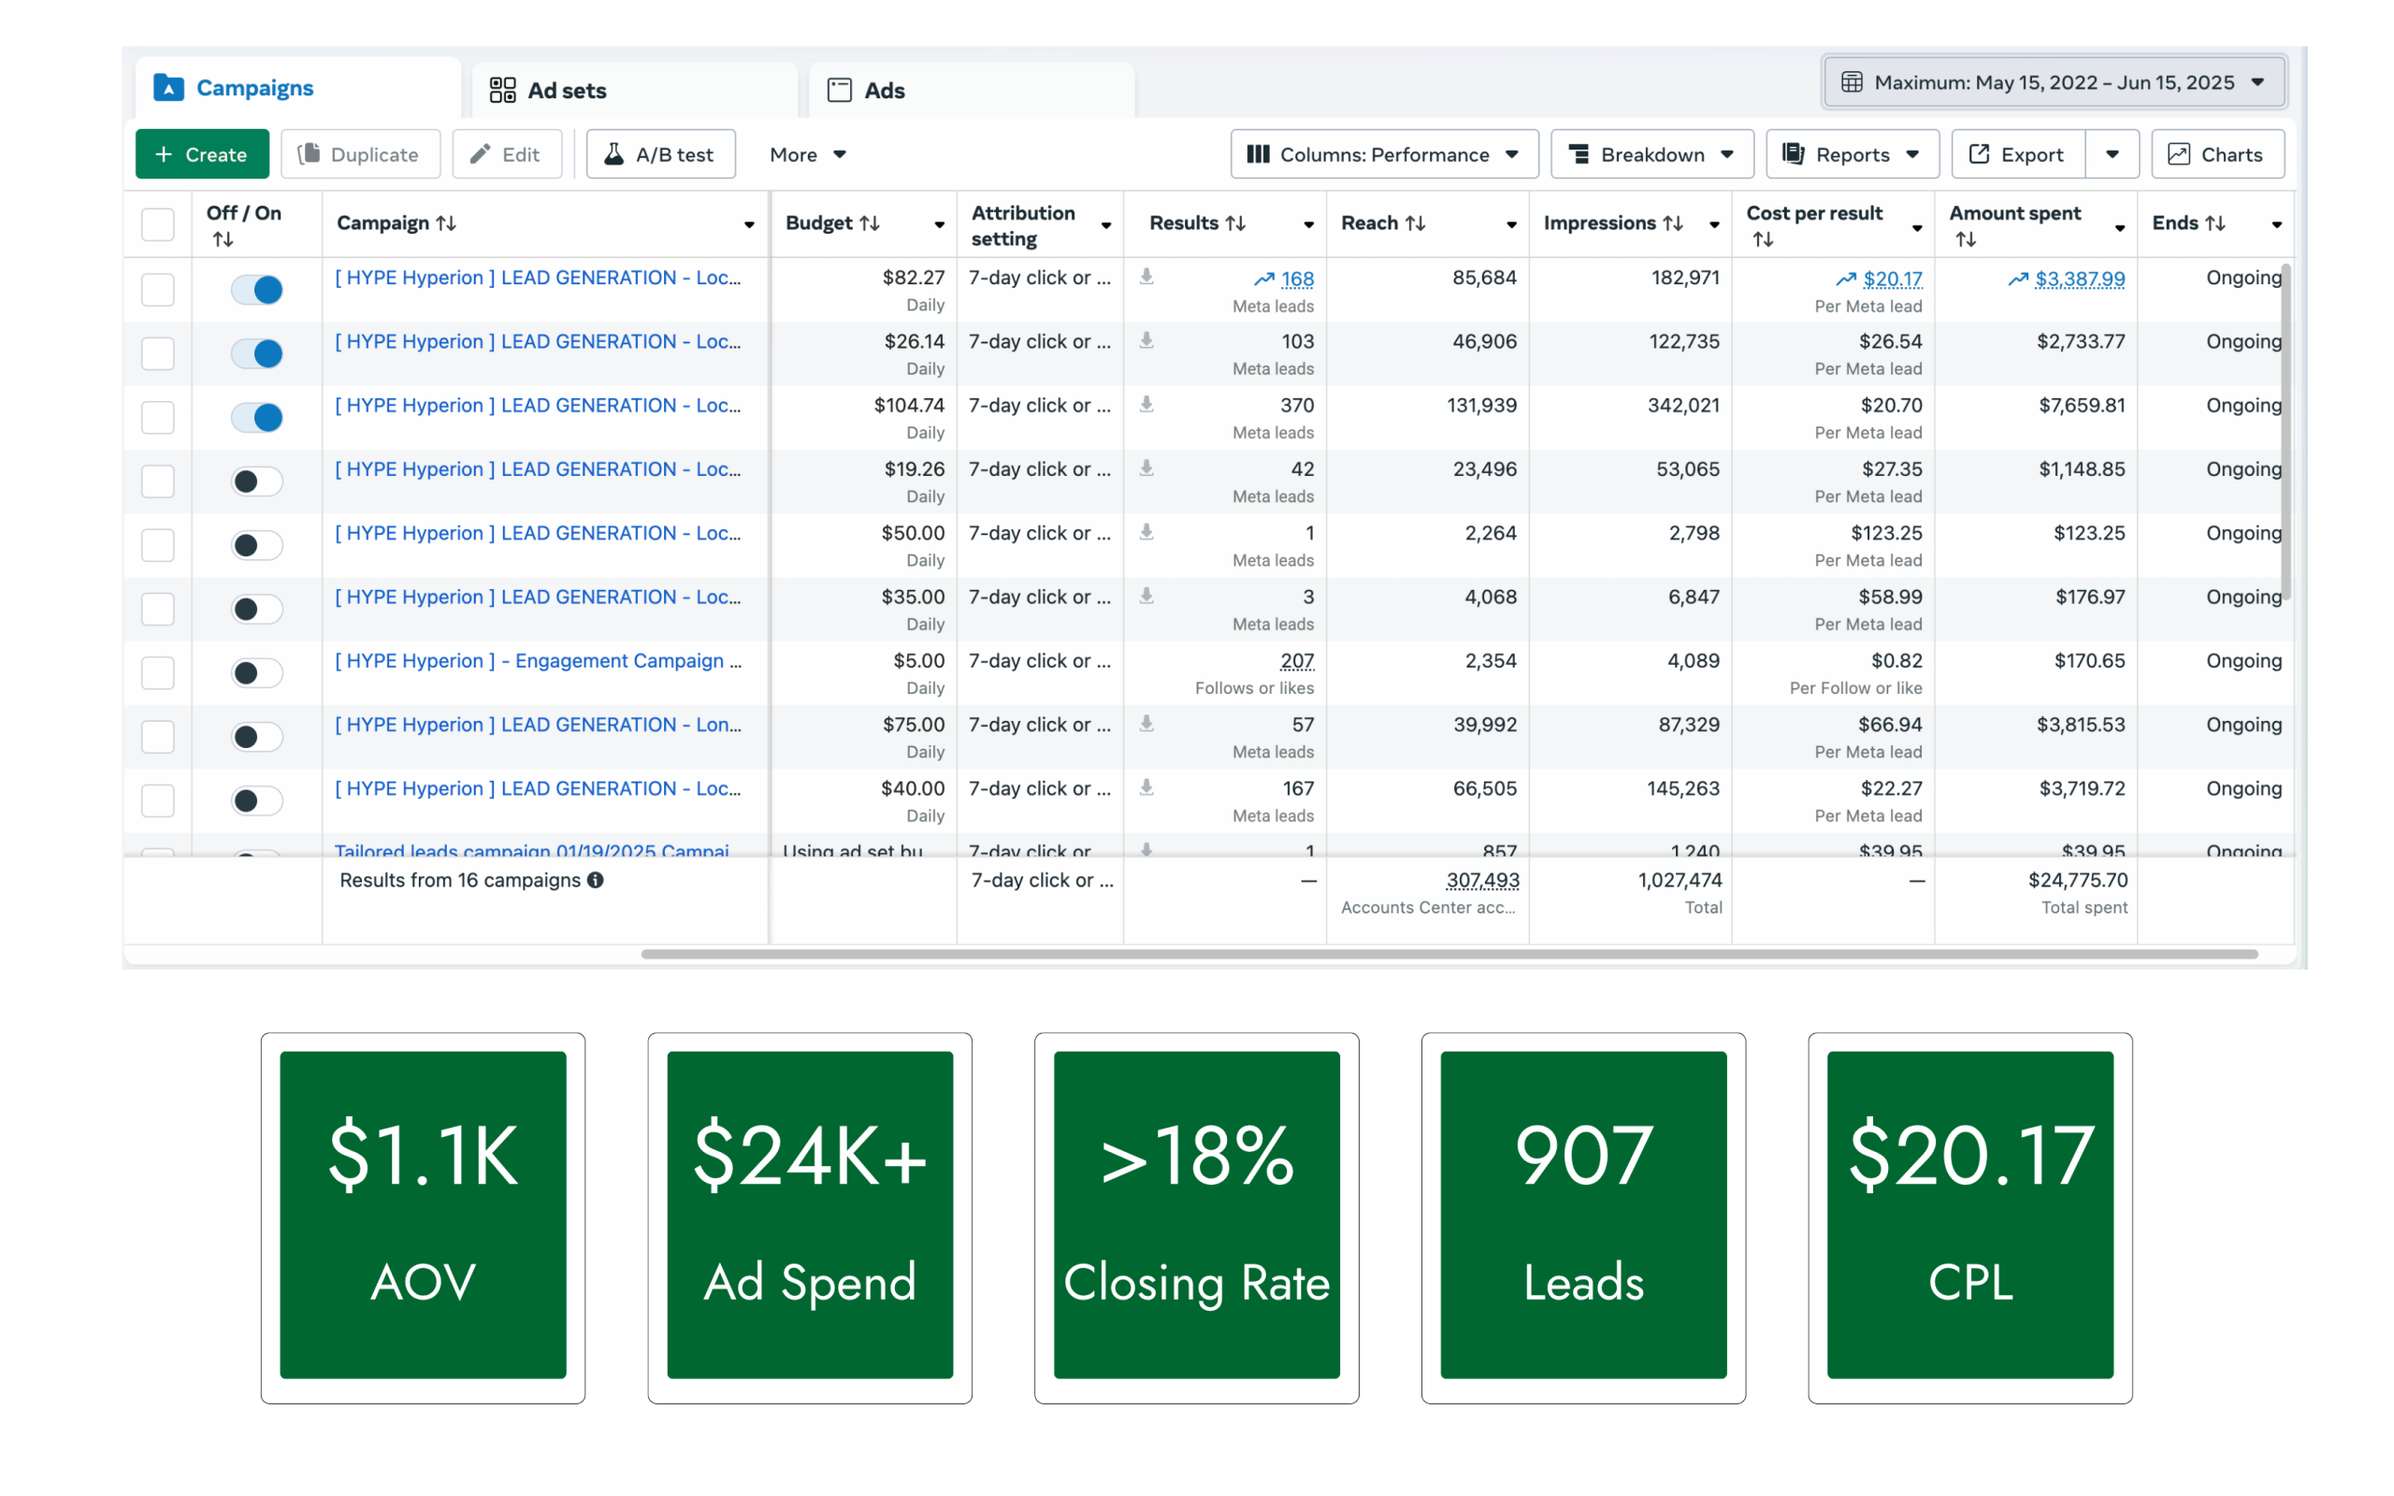The height and width of the screenshot is (1496, 2394).
Task: Click the download icon in the 167 results row
Action: [x=1147, y=787]
